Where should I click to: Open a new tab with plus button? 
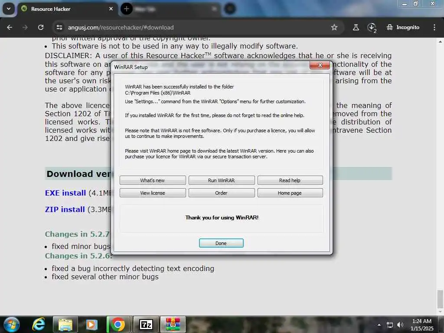coord(127,9)
